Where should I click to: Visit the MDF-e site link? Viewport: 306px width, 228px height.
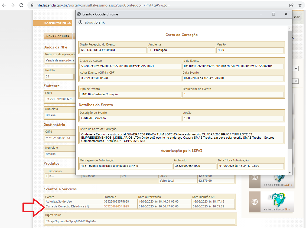point(278,185)
